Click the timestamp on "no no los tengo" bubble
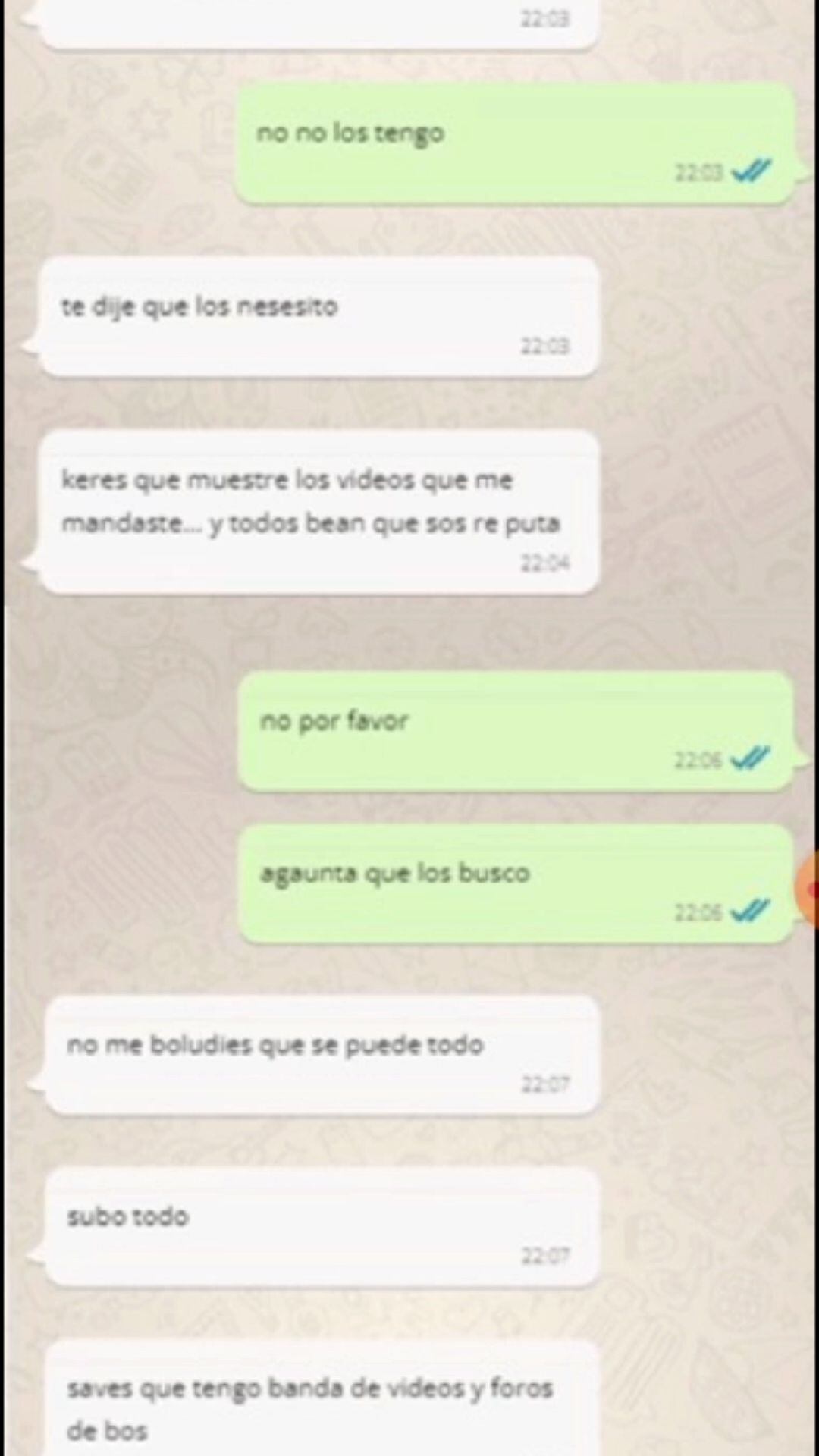The height and width of the screenshot is (1456, 819). [699, 173]
